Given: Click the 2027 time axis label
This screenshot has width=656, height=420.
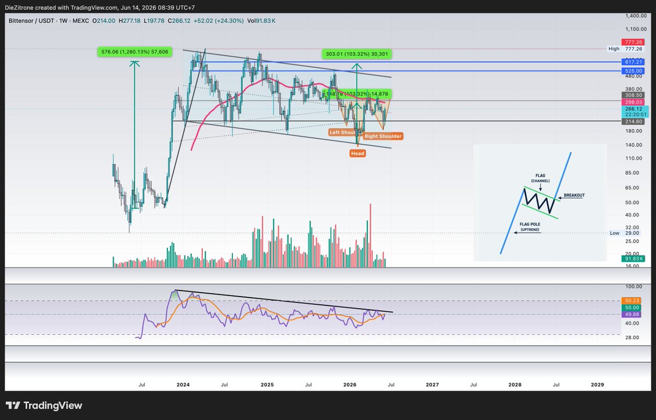Looking at the screenshot, I should (x=432, y=384).
